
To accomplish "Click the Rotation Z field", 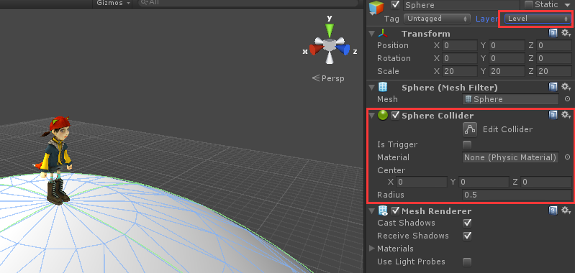I will [554, 58].
